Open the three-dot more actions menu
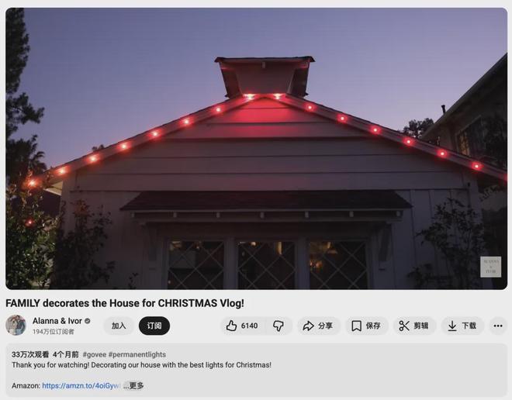 click(x=498, y=326)
